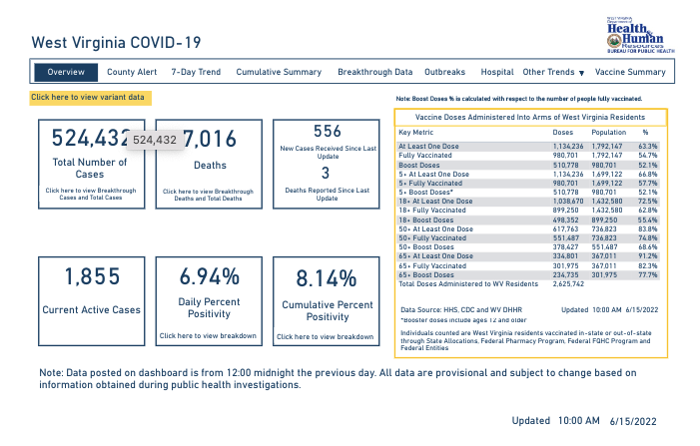Image resolution: width=700 pixels, height=446 pixels.
Task: Open the 7-Day Trend tab
Action: (196, 73)
